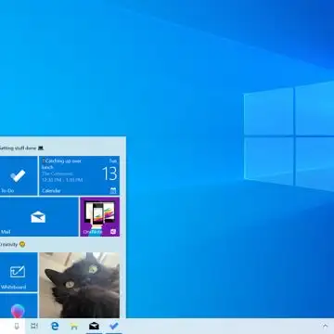This screenshot has height=334, width=334.
Task: Click the Cortana microphone icon on taskbar
Action: pos(17,326)
